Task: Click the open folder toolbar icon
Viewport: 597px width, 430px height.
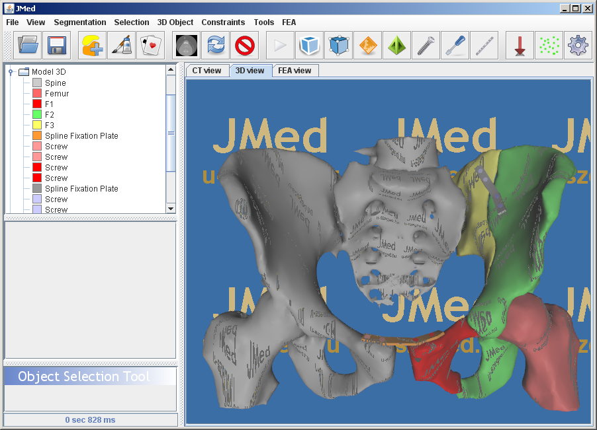Action: click(27, 46)
